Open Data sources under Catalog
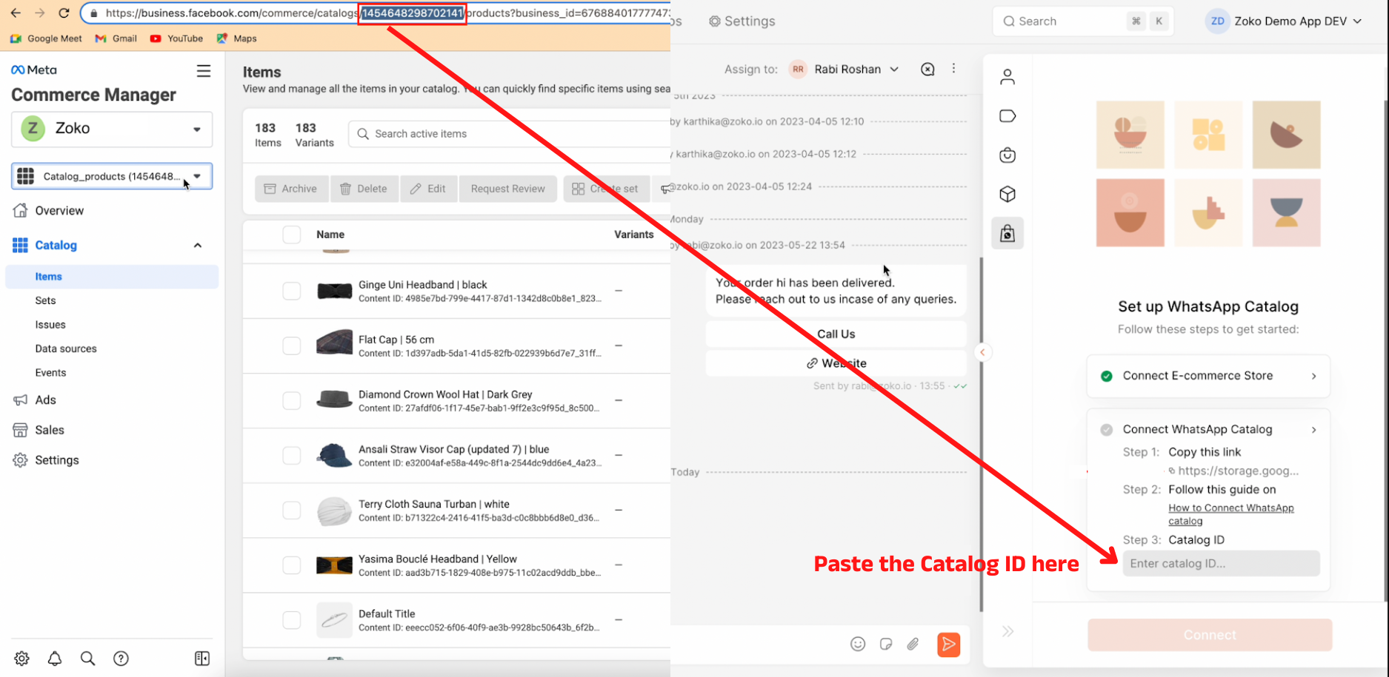This screenshot has height=677, width=1389. (66, 348)
